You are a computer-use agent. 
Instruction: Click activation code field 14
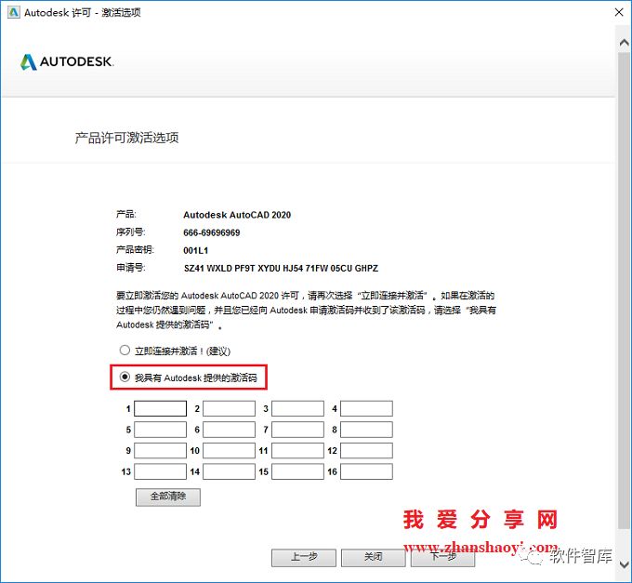229,471
